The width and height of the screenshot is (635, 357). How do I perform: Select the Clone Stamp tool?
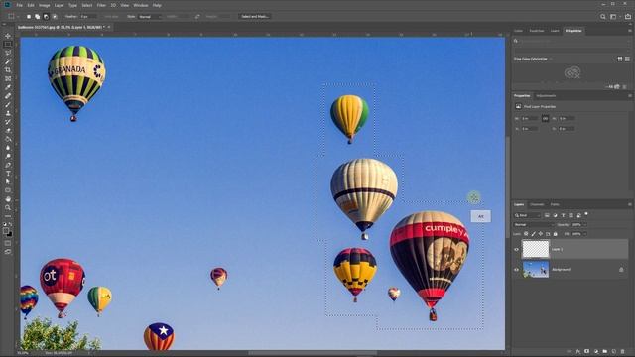(8, 113)
